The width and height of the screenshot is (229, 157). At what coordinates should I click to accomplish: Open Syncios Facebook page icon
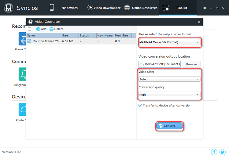click(x=214, y=152)
